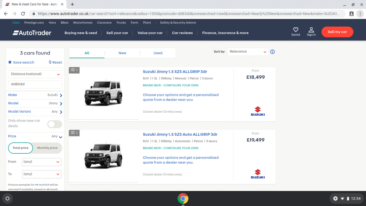Go to Trucks section
Screen dimensions: 366x206
121,23
